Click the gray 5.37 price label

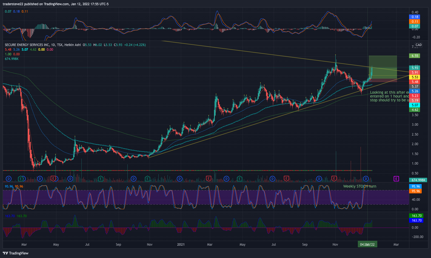coord(415,87)
